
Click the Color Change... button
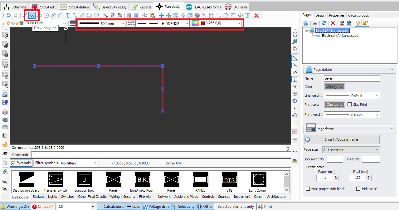(335, 87)
